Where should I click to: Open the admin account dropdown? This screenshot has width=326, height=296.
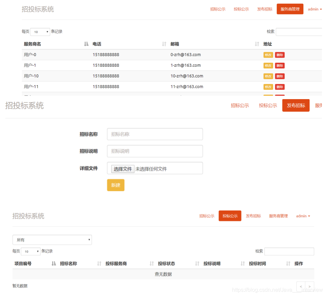(x=314, y=9)
